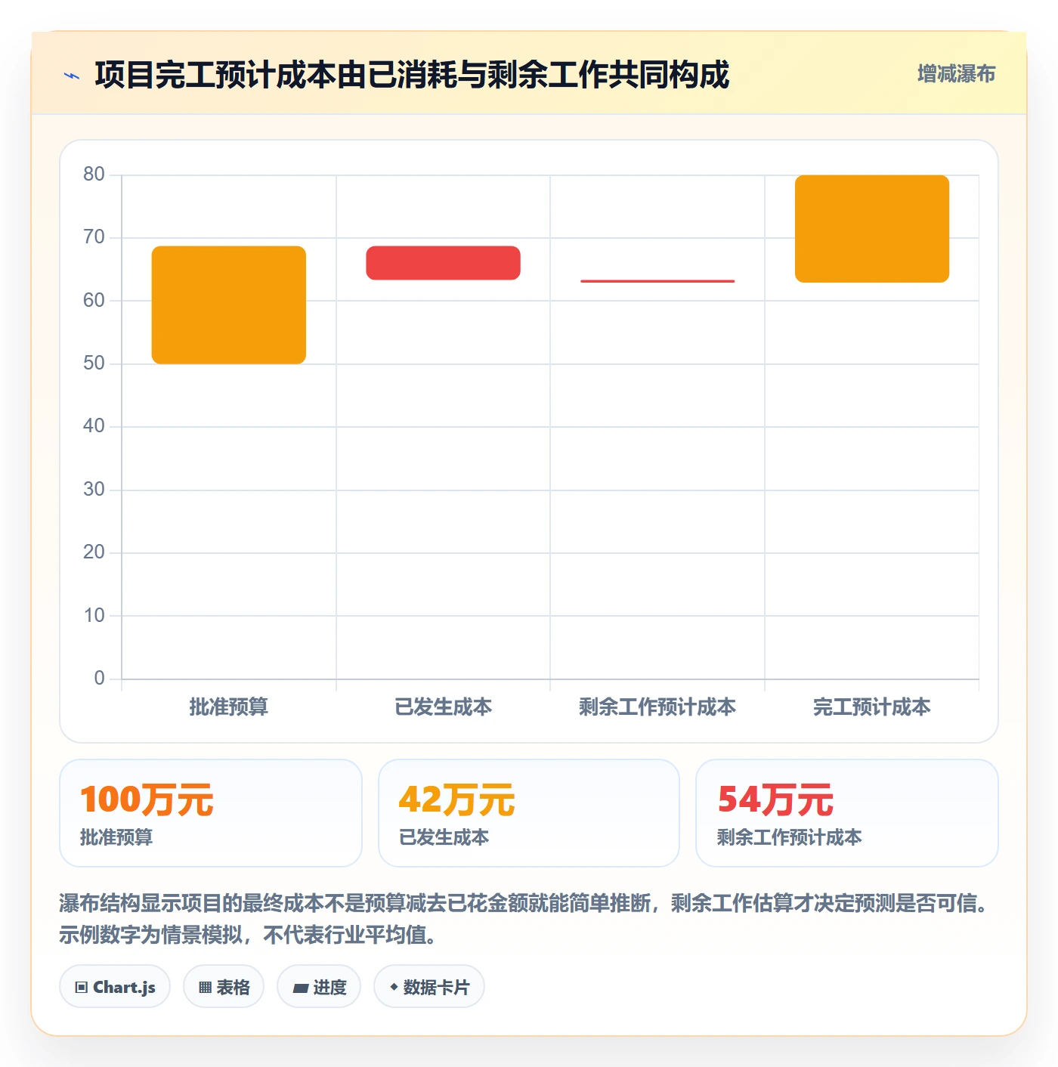Click the 增减瀑布 label in header

coord(956,74)
